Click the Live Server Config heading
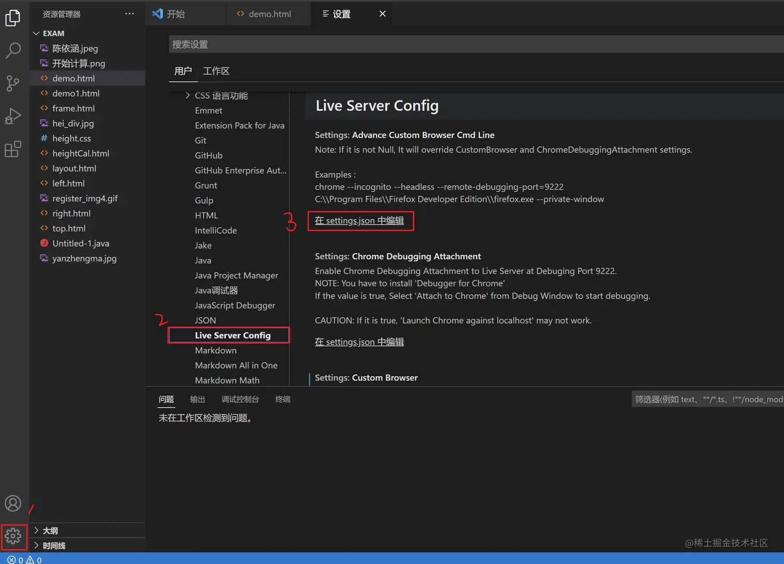 pos(377,106)
